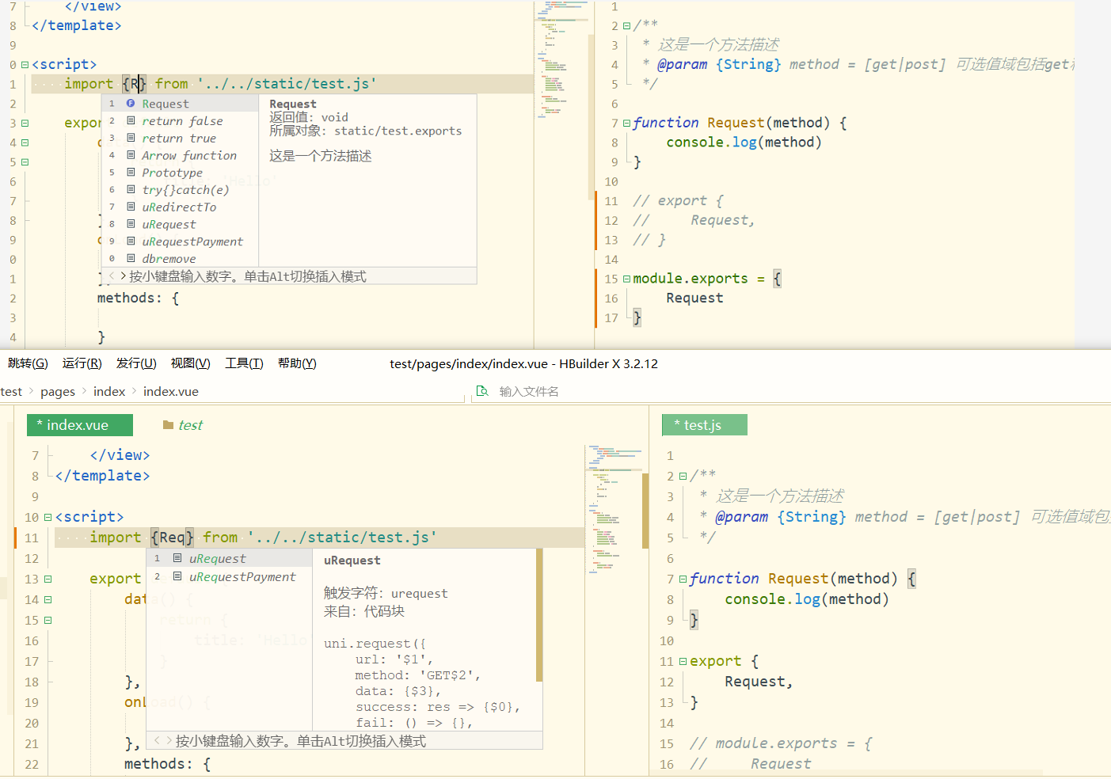This screenshot has height=779, width=1111.
Task: Click the snippet icon next to Arrow function
Action: (131, 155)
